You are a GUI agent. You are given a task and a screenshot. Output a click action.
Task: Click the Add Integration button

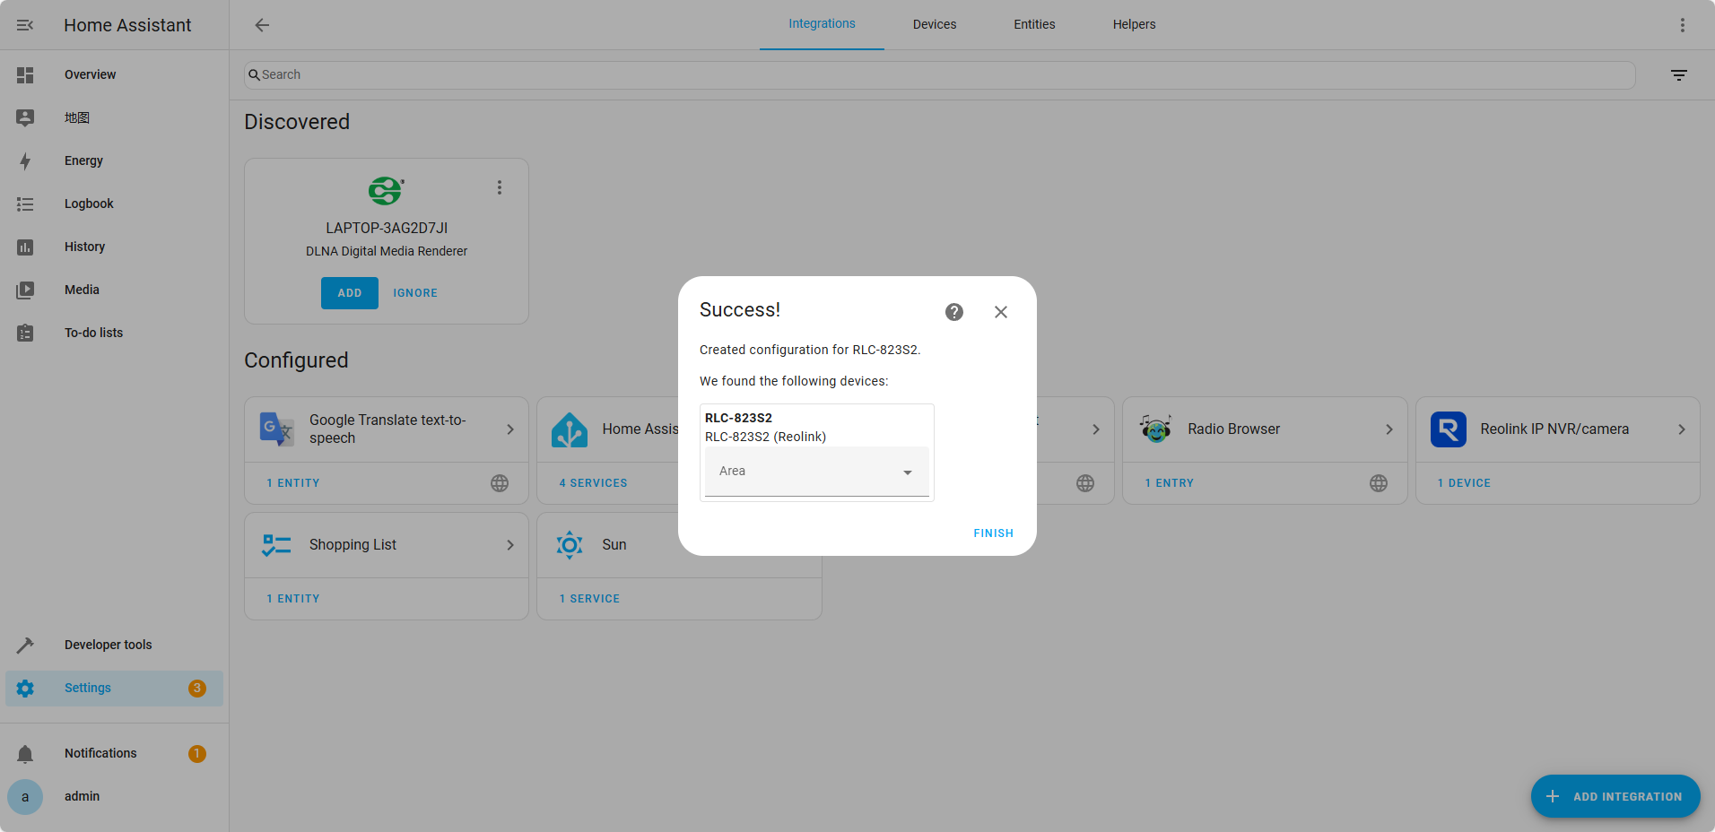point(1615,796)
